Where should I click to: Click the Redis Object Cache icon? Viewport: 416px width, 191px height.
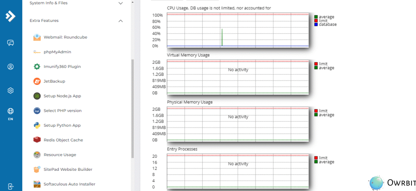37,140
